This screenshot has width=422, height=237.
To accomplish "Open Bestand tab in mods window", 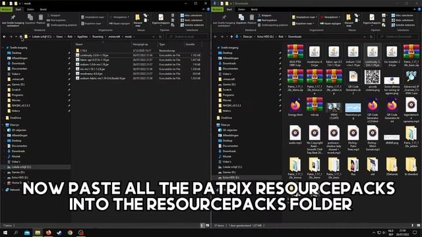I will pos(6,9).
